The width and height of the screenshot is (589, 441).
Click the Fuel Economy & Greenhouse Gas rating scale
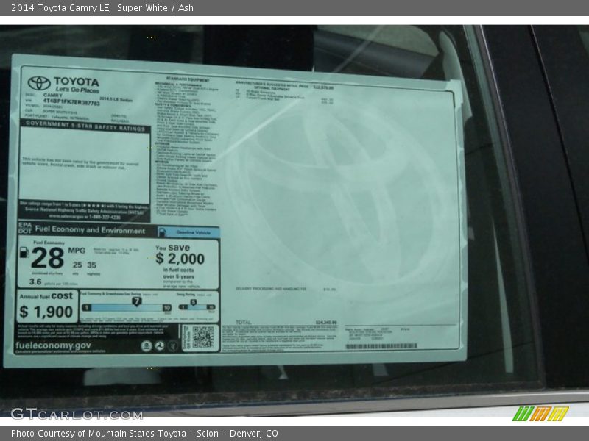[127, 304]
